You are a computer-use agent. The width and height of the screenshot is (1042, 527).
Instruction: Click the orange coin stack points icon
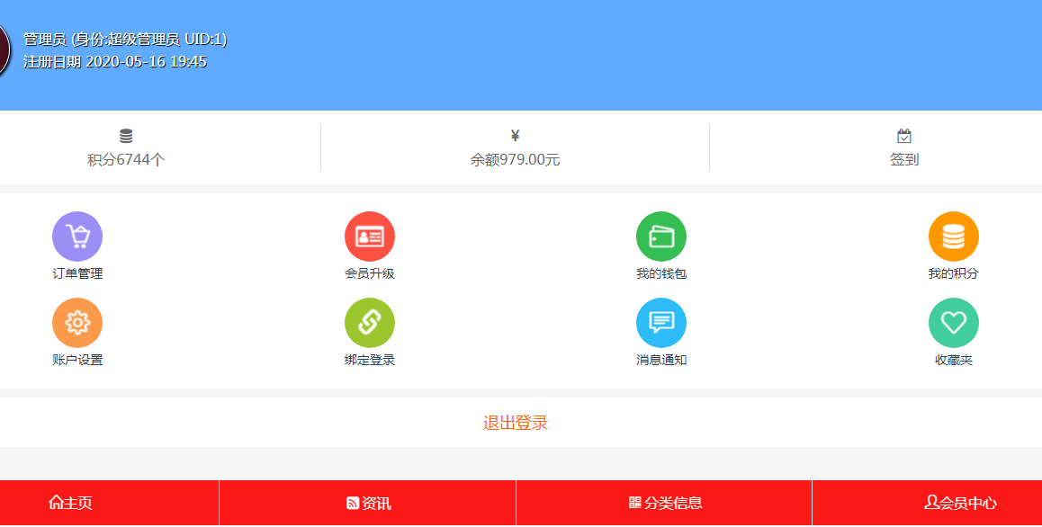[954, 237]
